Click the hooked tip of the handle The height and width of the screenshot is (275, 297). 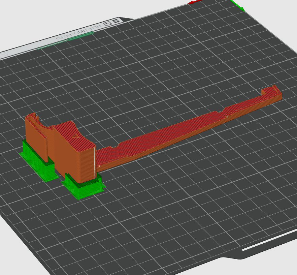pyautogui.click(x=272, y=93)
